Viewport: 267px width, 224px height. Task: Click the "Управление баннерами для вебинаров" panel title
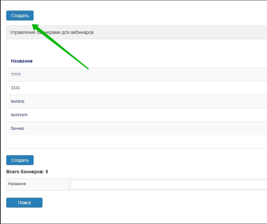(x=52, y=33)
